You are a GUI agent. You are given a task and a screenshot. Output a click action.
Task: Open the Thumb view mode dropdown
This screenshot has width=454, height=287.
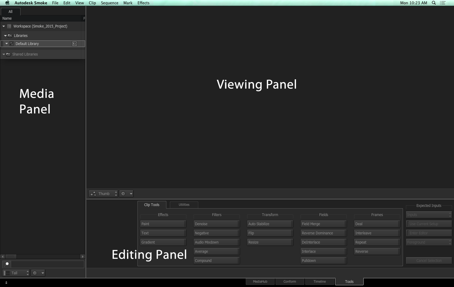(x=103, y=194)
